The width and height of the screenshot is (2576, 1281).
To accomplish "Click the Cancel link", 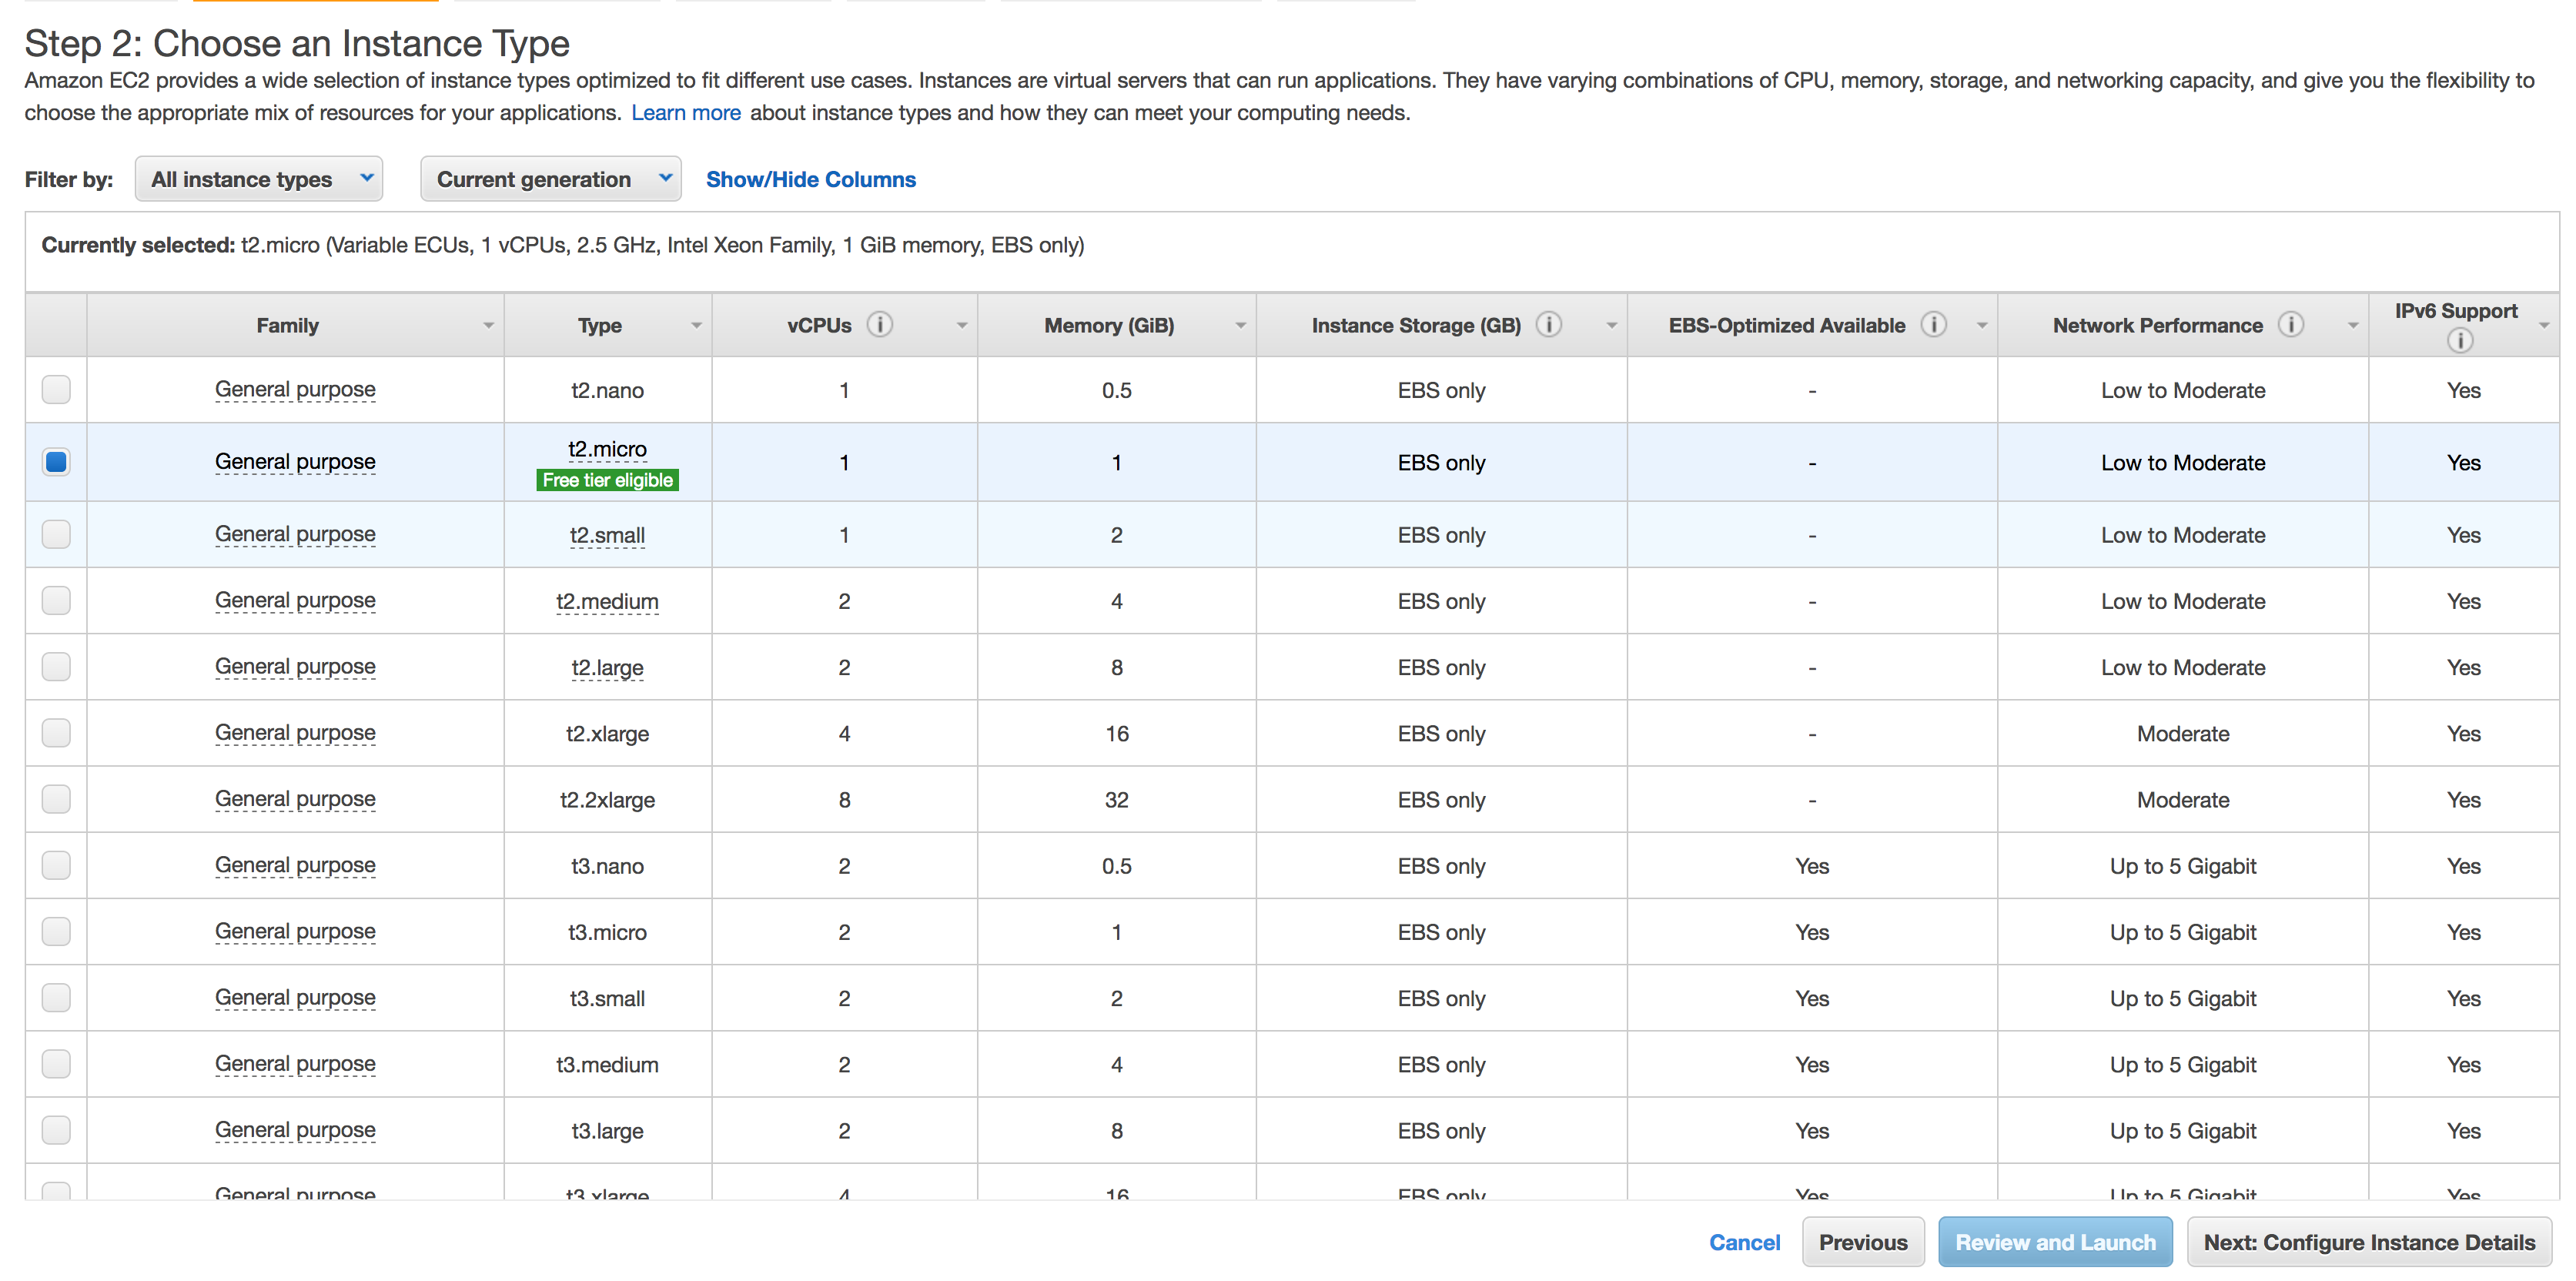I will click(1745, 1242).
